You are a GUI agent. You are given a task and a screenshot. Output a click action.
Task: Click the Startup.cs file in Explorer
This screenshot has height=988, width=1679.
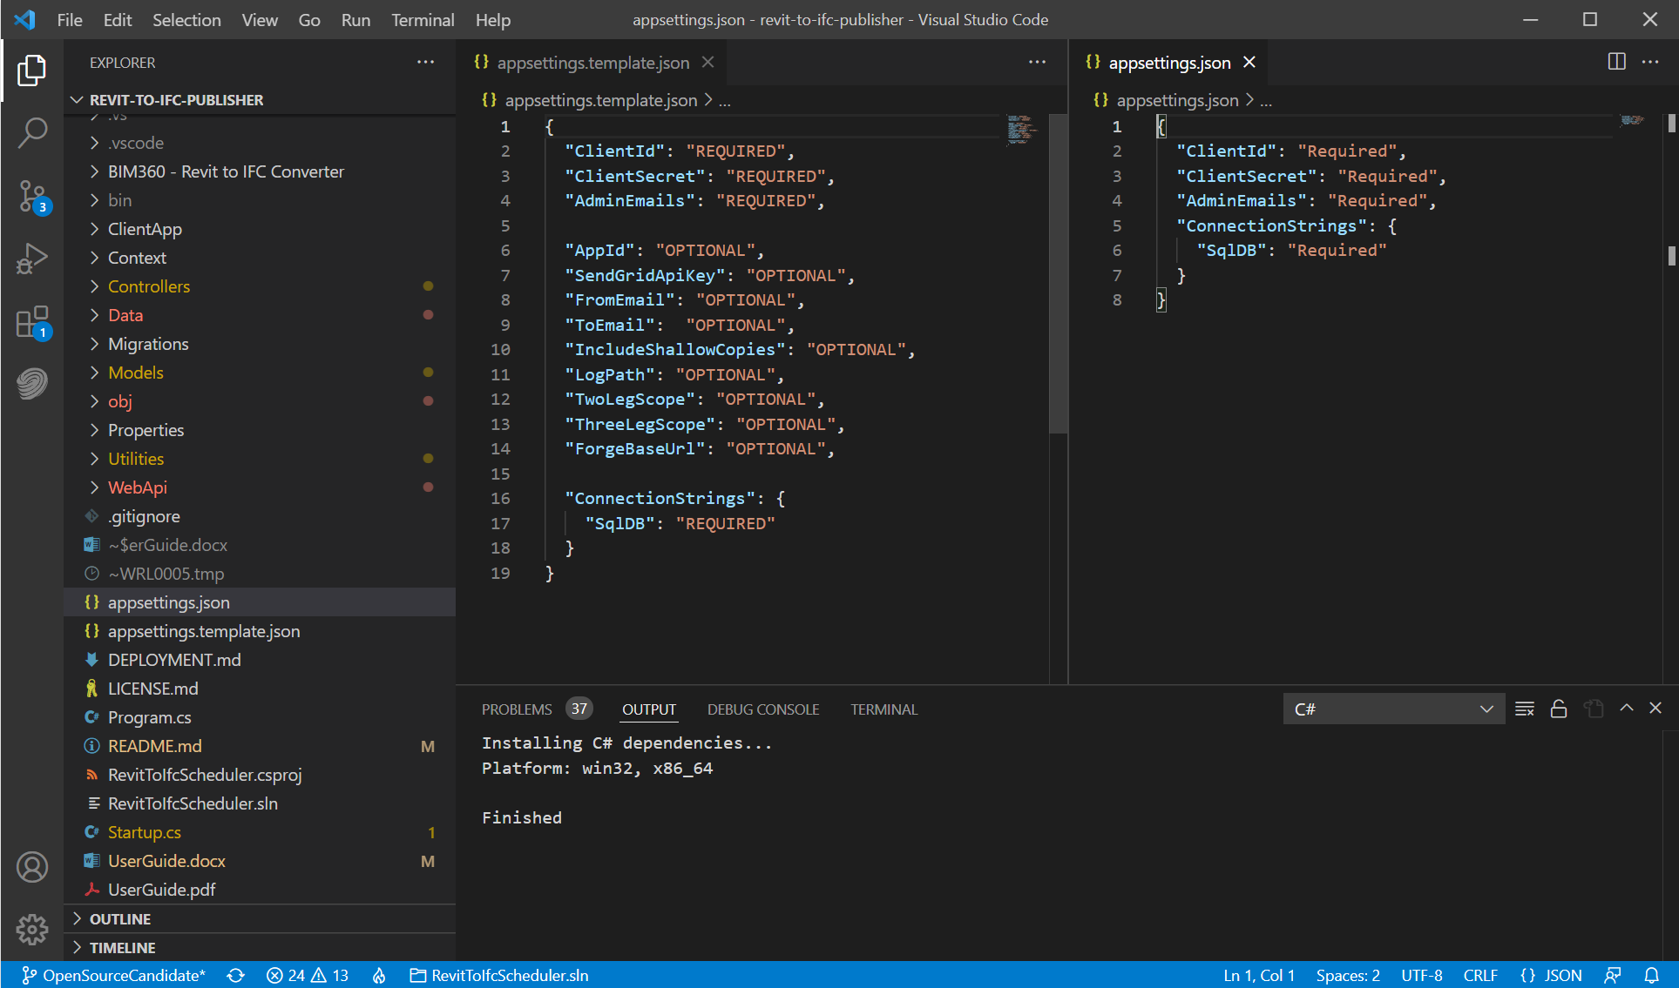pyautogui.click(x=143, y=831)
